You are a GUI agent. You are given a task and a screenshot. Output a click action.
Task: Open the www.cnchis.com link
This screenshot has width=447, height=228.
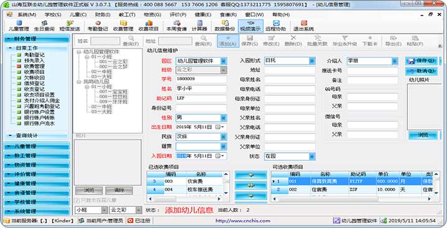coord(242,221)
